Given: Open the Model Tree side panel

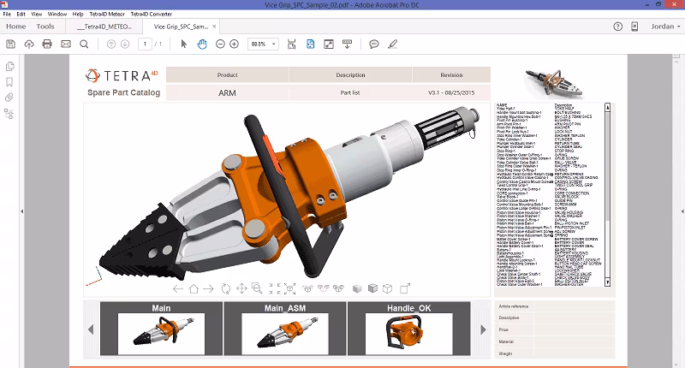Looking at the screenshot, I should (9, 113).
